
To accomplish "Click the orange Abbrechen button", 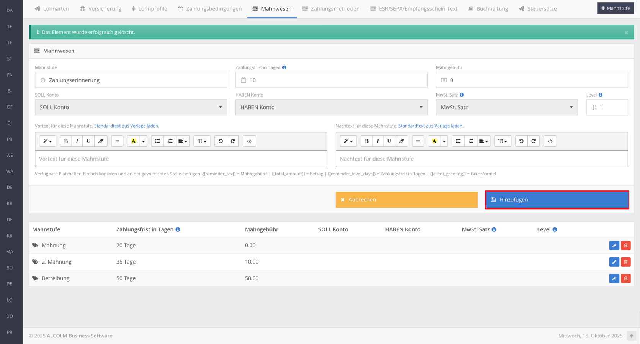I will coord(407,200).
